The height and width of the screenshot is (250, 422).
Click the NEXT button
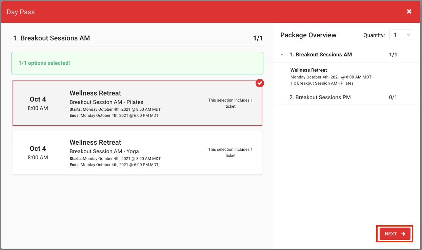pyautogui.click(x=395, y=234)
